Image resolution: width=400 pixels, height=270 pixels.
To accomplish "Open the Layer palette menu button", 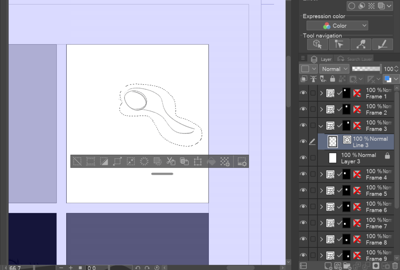I will (x=302, y=58).
